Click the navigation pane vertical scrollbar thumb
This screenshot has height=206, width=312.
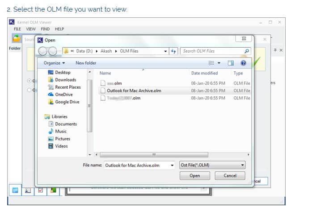(x=90, y=106)
